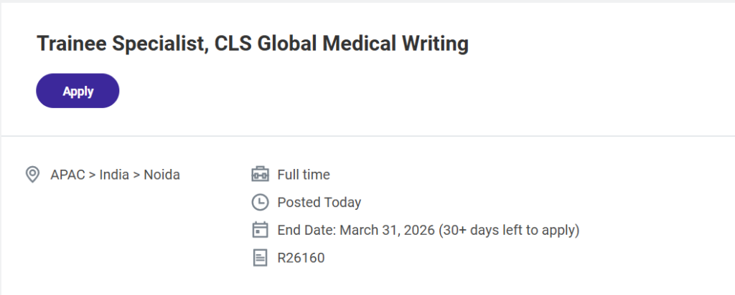Click the requisition ID R26160

[x=301, y=258]
